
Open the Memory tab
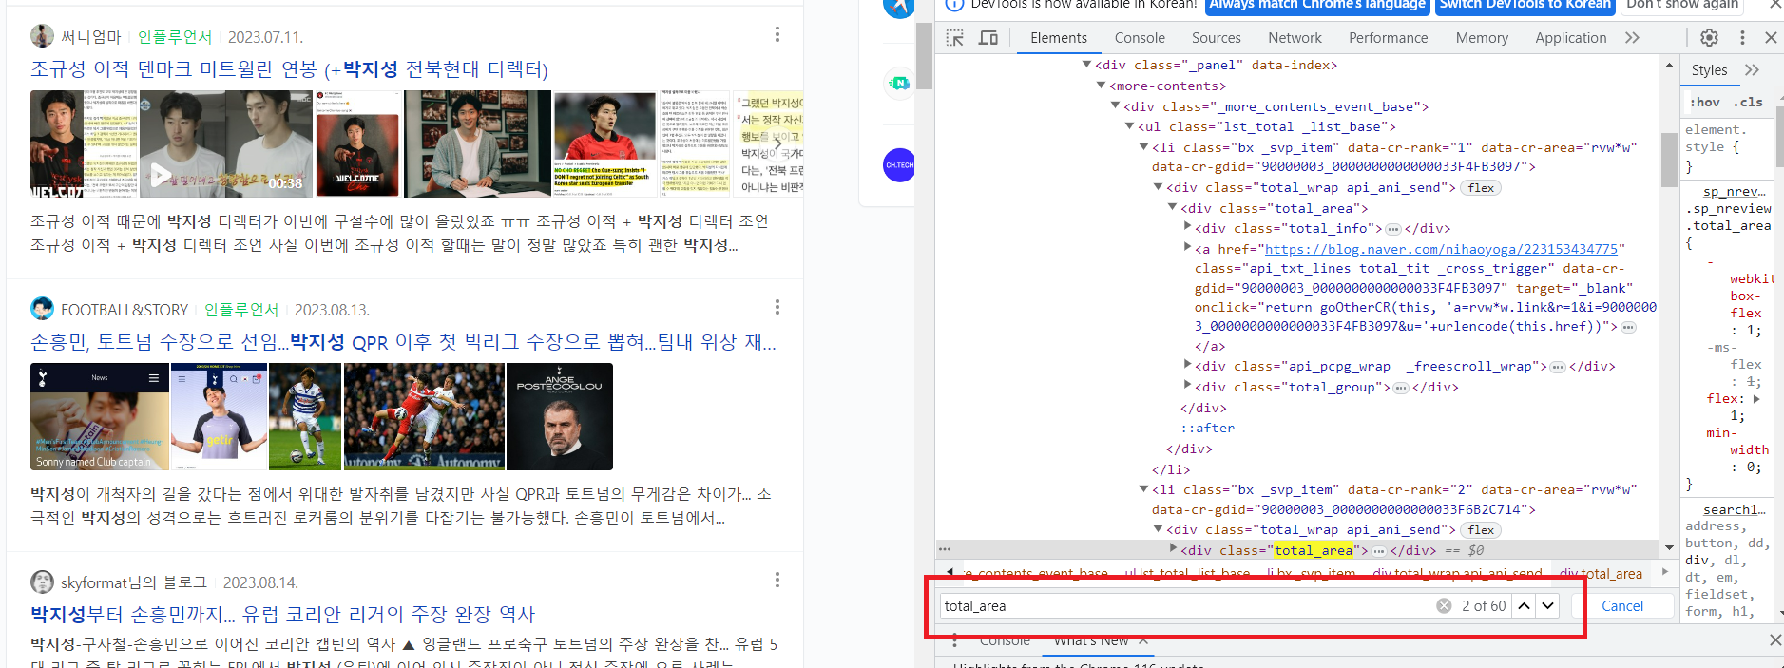pyautogui.click(x=1482, y=38)
